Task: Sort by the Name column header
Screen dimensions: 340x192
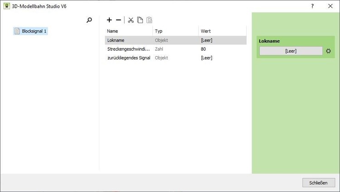Action: (x=129, y=31)
